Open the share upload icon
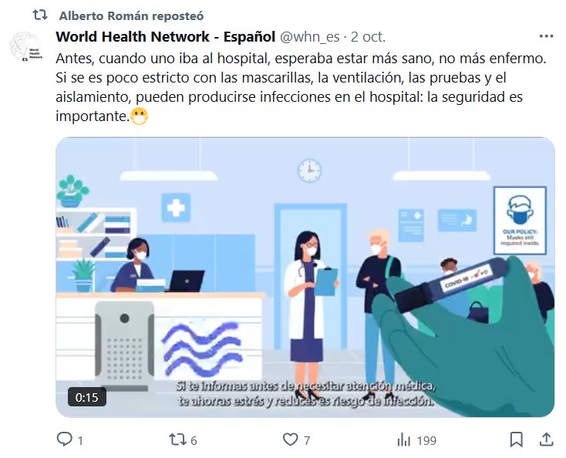566x458 pixels. [x=546, y=439]
